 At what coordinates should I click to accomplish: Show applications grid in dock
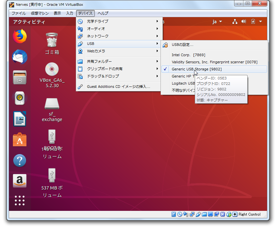click(x=20, y=201)
